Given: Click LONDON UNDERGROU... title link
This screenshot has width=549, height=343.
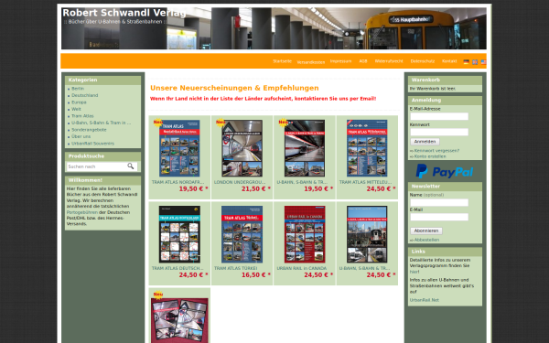Looking at the screenshot, I should click(x=240, y=182).
